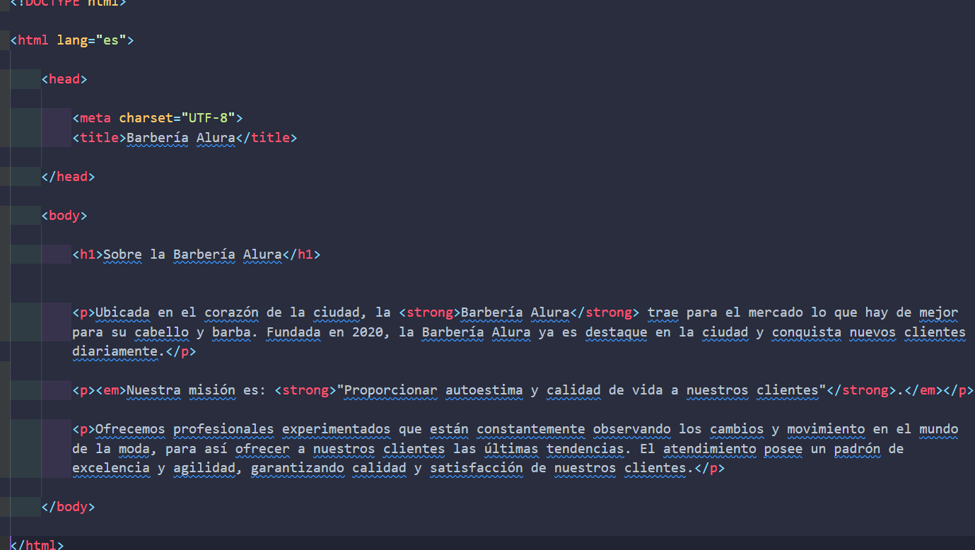Image resolution: width=975 pixels, height=550 pixels.
Task: Click "Barbería Alura" inside the title tag
Action: coord(180,138)
